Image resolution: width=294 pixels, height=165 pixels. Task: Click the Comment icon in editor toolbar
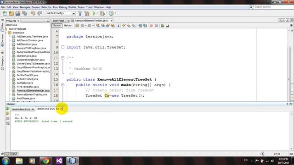pyautogui.click(x=162, y=26)
